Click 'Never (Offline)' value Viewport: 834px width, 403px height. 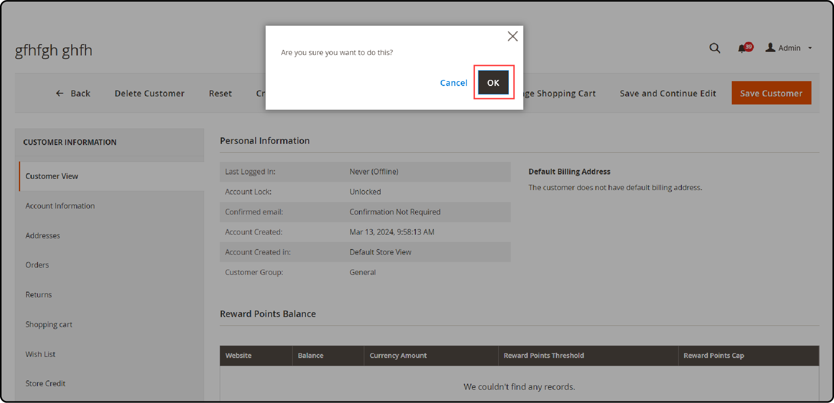point(374,172)
